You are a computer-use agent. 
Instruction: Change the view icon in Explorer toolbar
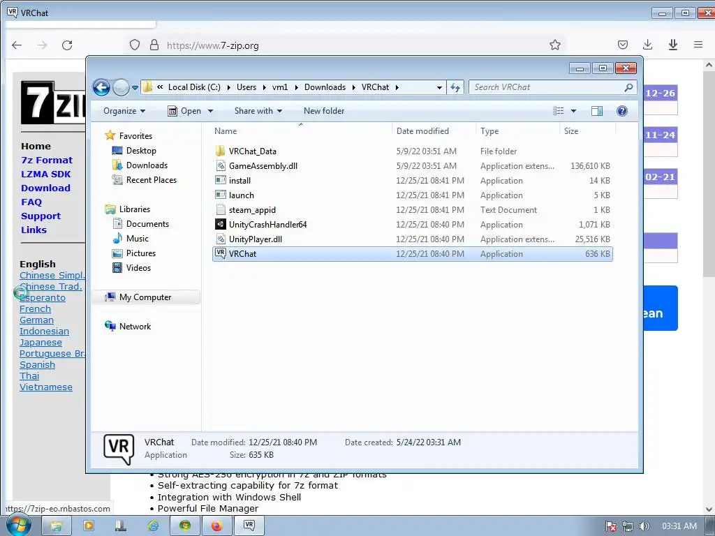point(558,111)
